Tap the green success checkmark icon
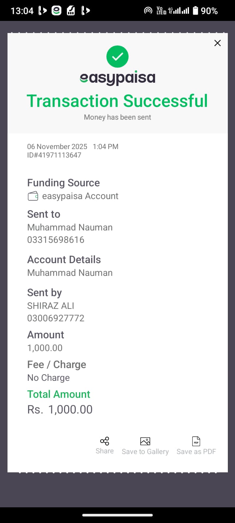Image resolution: width=235 pixels, height=523 pixels. [x=117, y=57]
